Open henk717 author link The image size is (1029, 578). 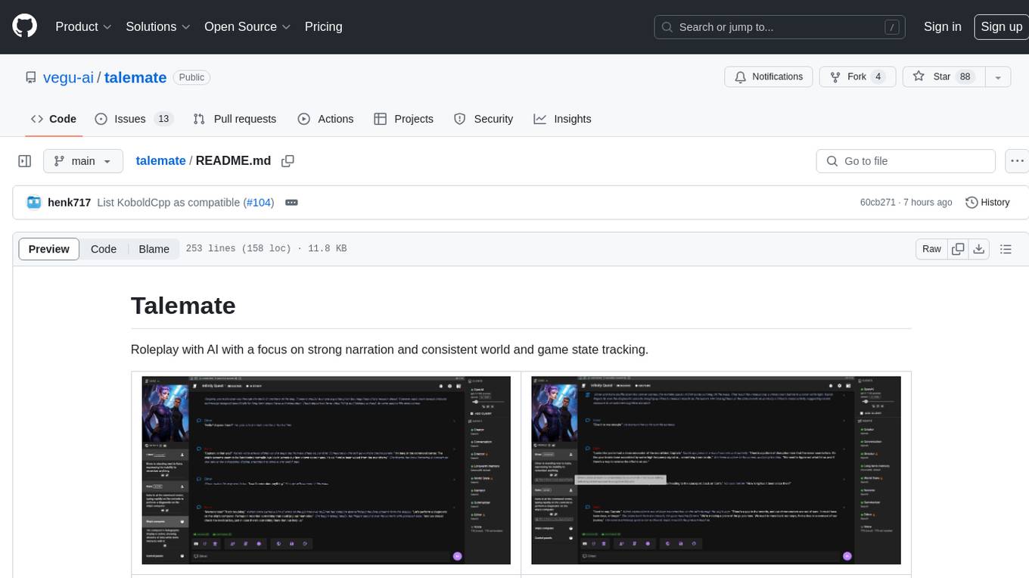(69, 202)
